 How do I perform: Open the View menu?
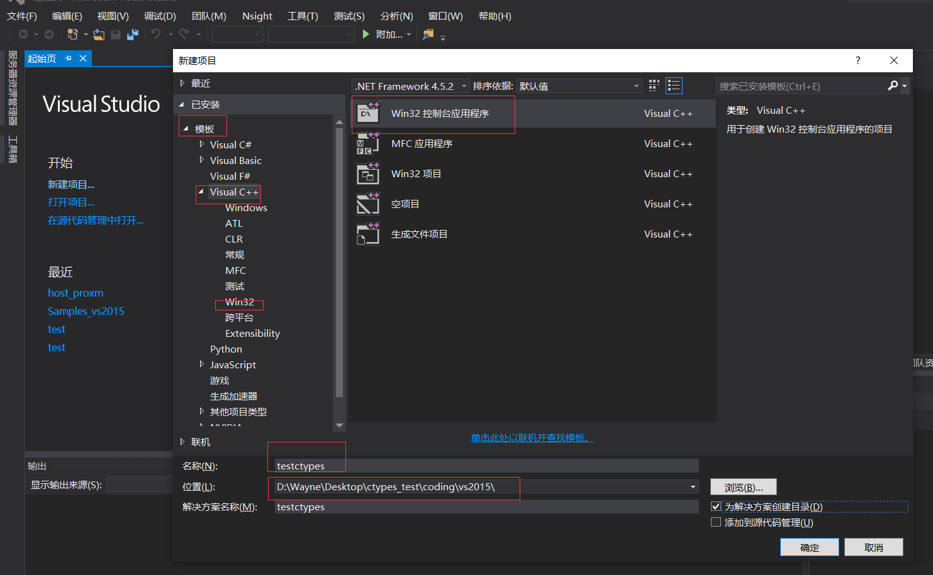click(113, 16)
